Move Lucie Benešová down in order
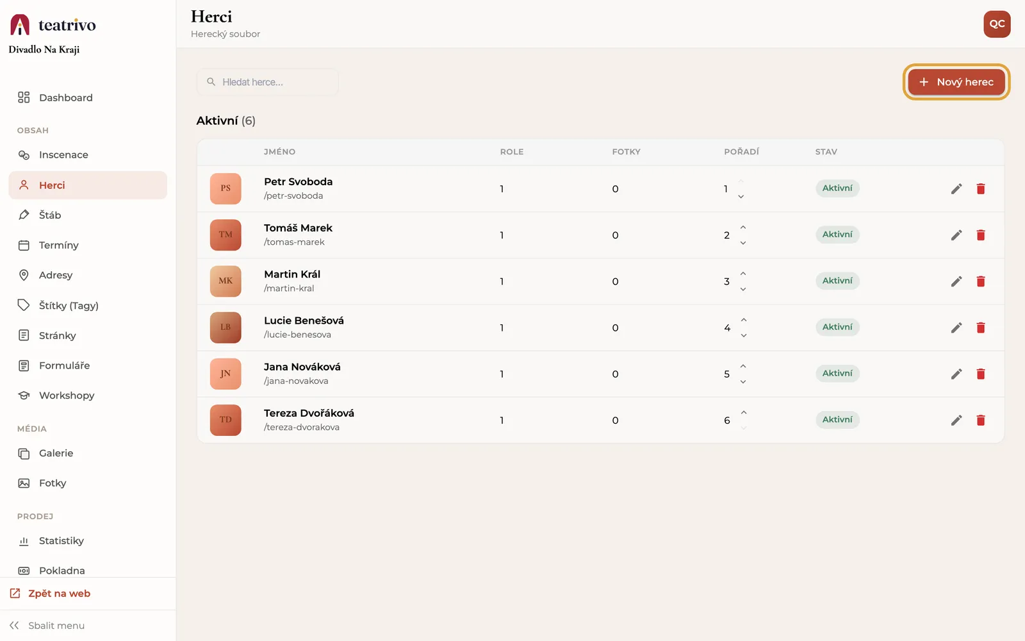The height and width of the screenshot is (641, 1025). coord(743,335)
